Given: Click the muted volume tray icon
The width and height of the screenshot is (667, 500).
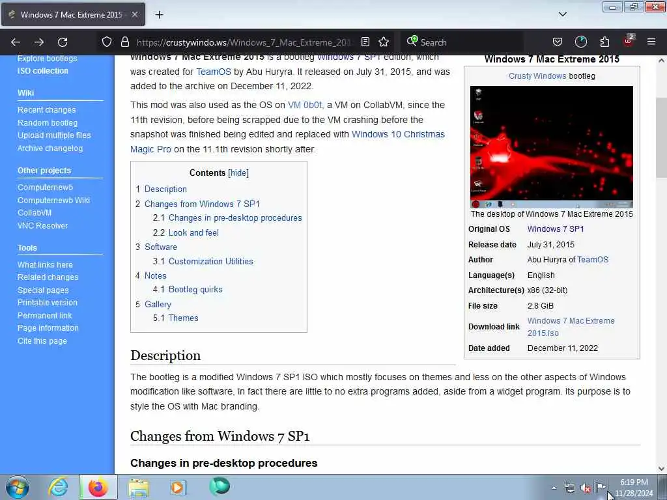Looking at the screenshot, I should tap(586, 488).
